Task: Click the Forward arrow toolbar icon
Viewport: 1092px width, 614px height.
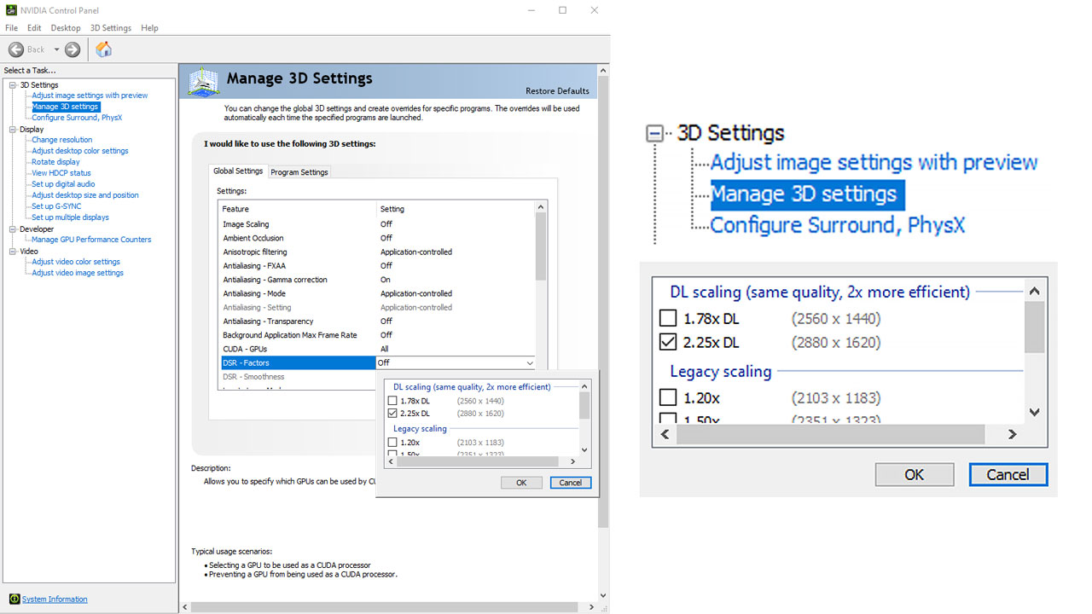Action: (73, 49)
